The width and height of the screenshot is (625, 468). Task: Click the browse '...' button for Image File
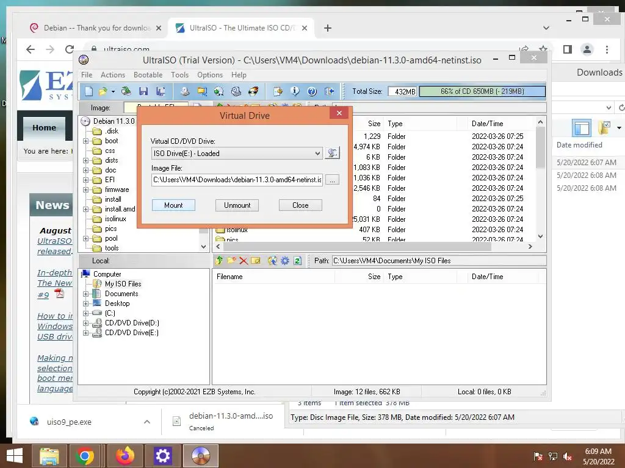click(x=332, y=180)
